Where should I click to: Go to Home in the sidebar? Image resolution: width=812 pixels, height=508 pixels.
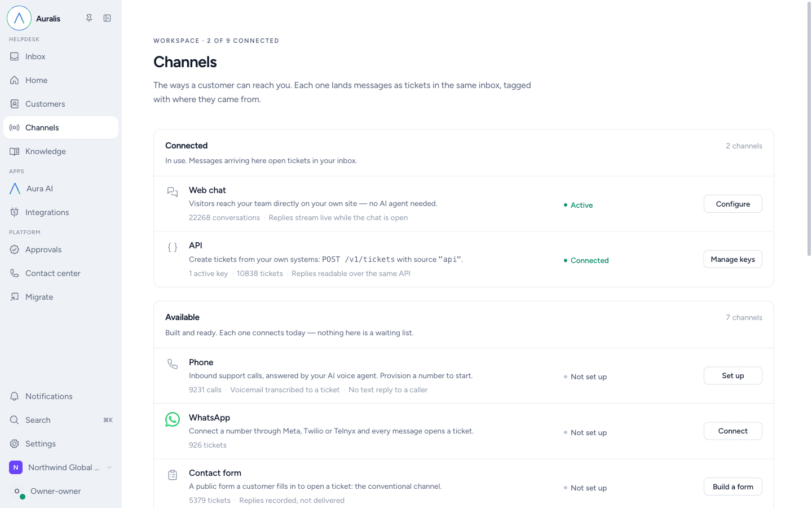click(61, 80)
